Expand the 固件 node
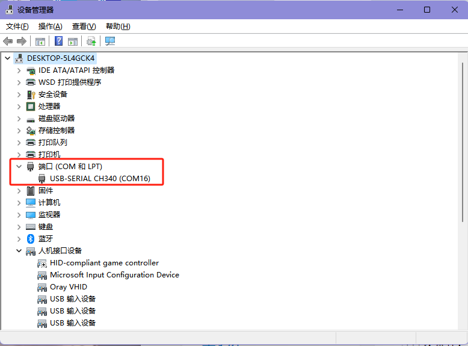Viewport: 468px width, 346px height. tap(19, 191)
